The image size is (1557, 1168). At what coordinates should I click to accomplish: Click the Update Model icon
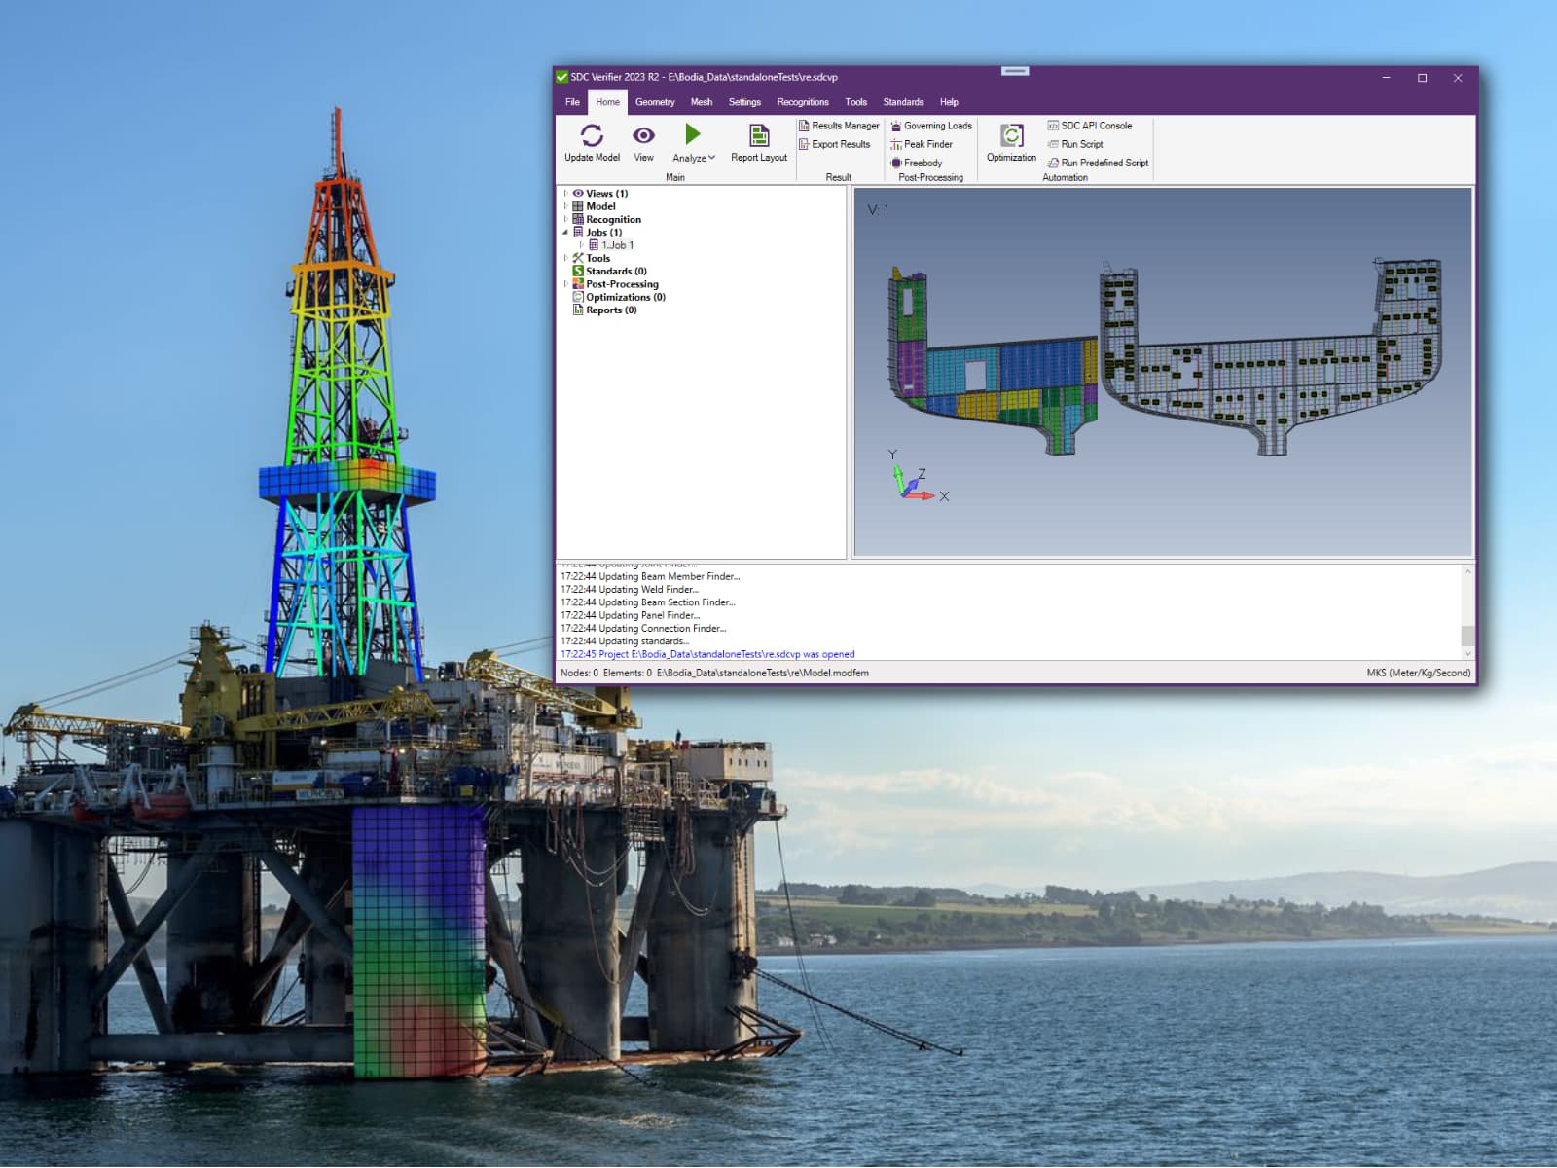click(x=592, y=136)
